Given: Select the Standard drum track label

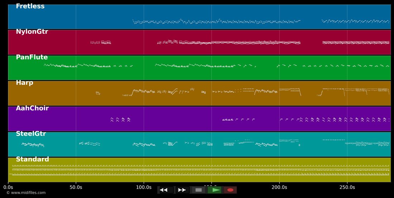Looking at the screenshot, I should (32, 159).
